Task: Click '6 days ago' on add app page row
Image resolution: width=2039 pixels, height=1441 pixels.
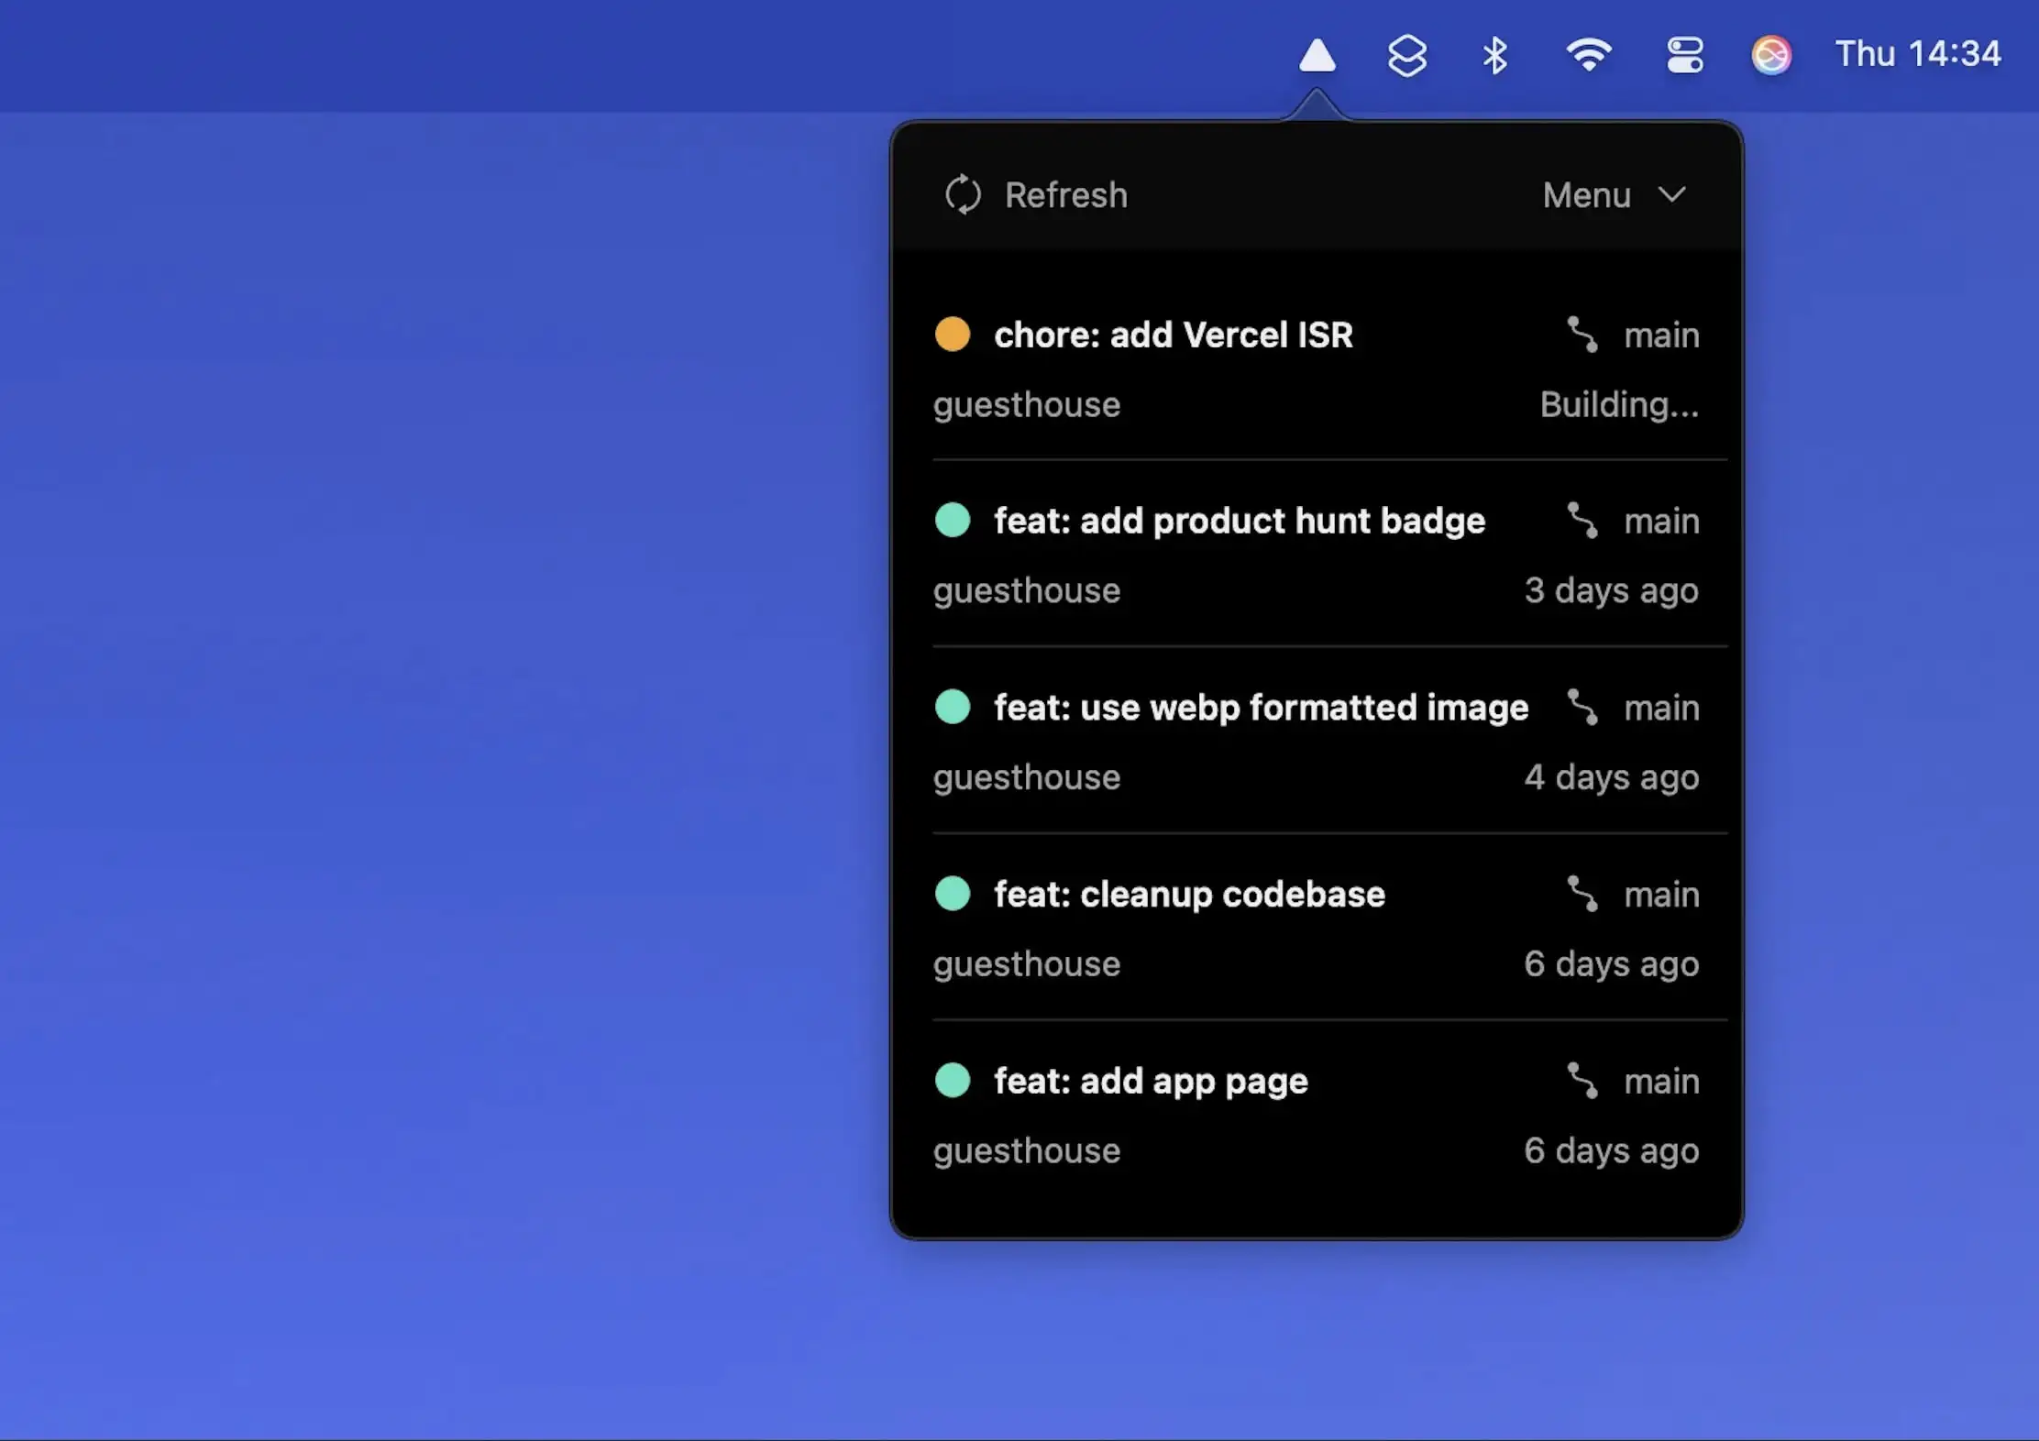Action: [x=1612, y=1151]
